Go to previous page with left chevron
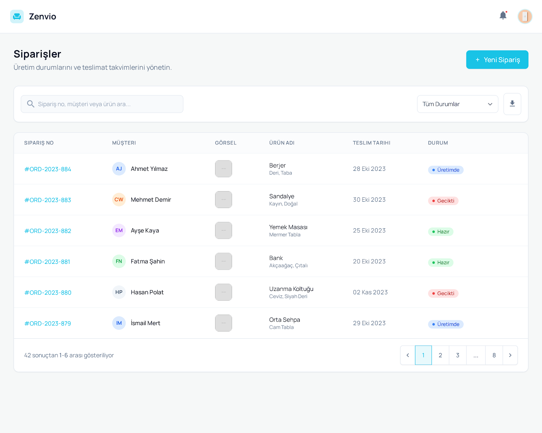 [408, 355]
